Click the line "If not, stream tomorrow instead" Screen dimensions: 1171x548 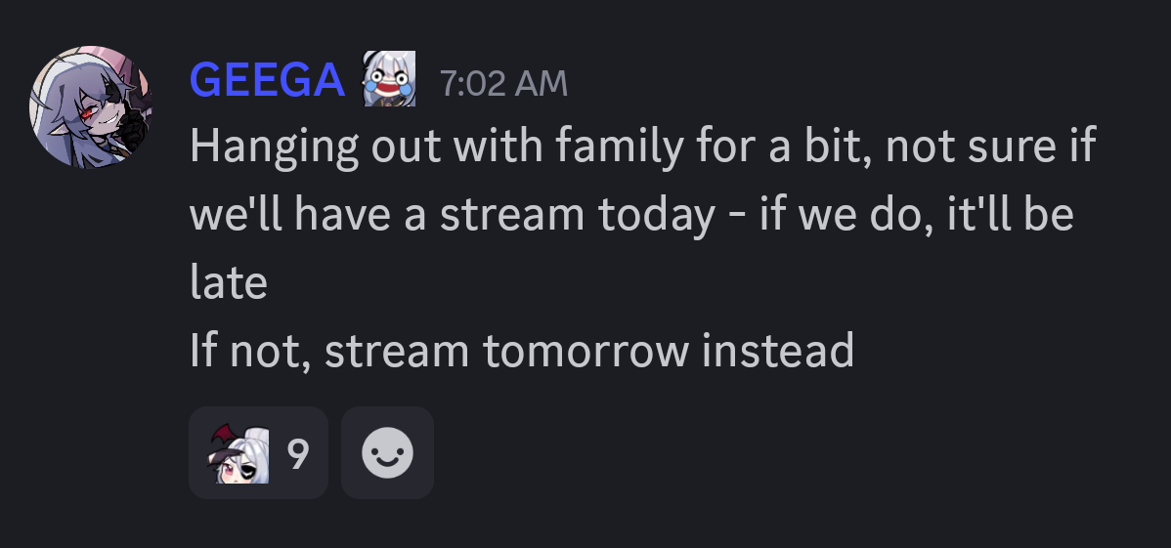(522, 350)
